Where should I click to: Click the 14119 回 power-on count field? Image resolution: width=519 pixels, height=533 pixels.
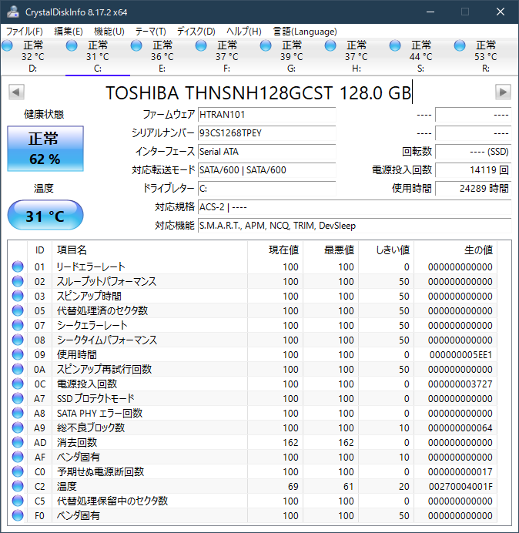click(x=473, y=170)
